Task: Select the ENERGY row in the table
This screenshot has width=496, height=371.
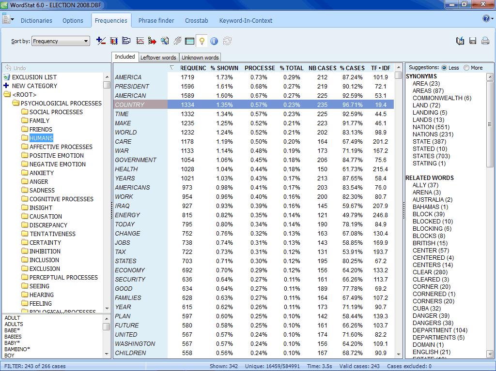Action: 127,215
